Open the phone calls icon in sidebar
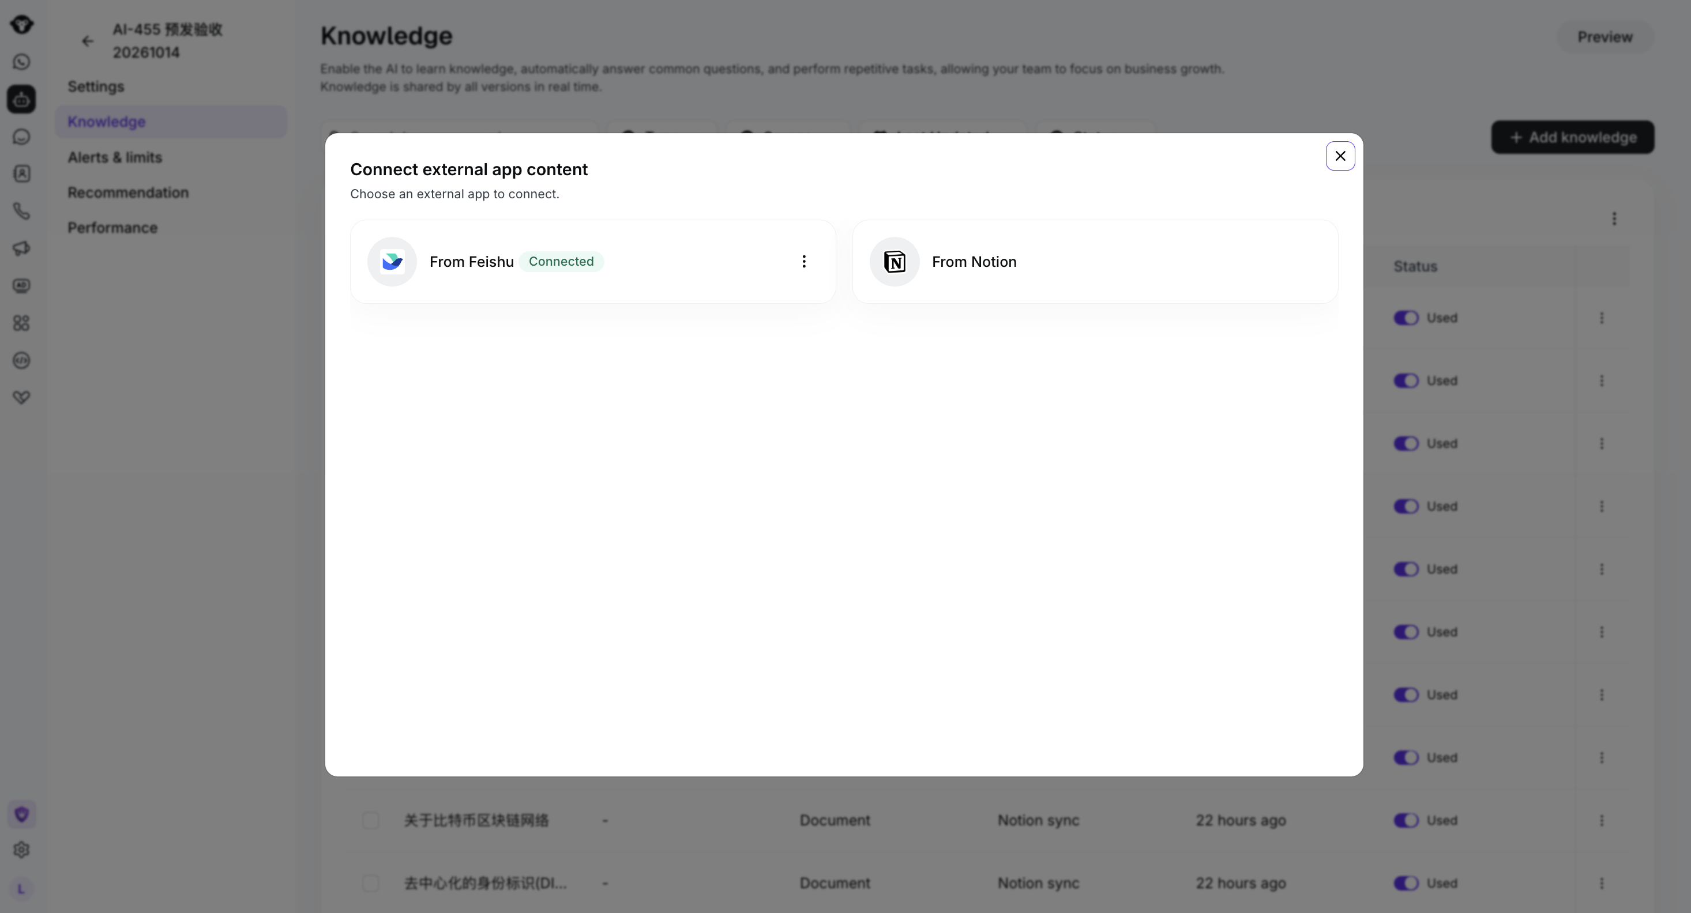The width and height of the screenshot is (1691, 913). (x=22, y=211)
